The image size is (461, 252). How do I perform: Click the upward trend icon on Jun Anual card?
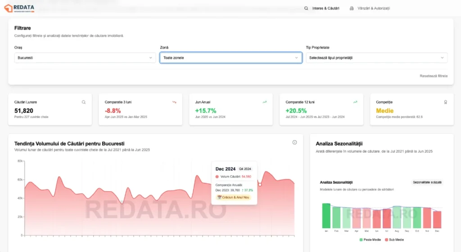265,102
